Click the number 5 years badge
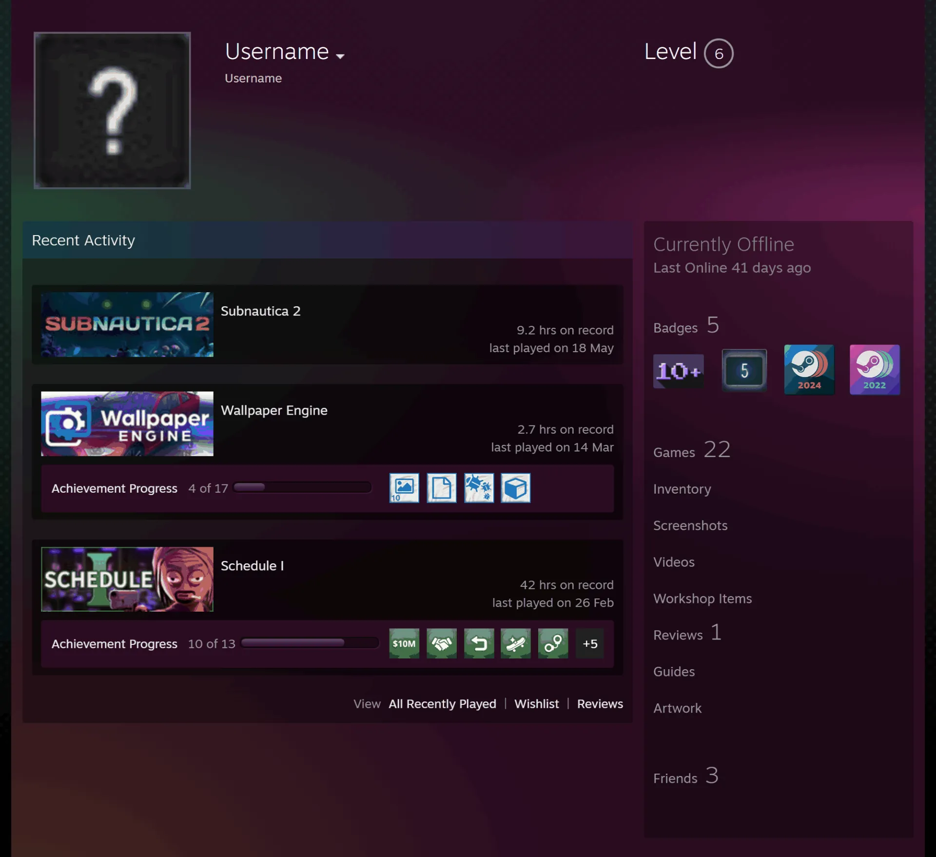This screenshot has width=936, height=857. coord(744,370)
